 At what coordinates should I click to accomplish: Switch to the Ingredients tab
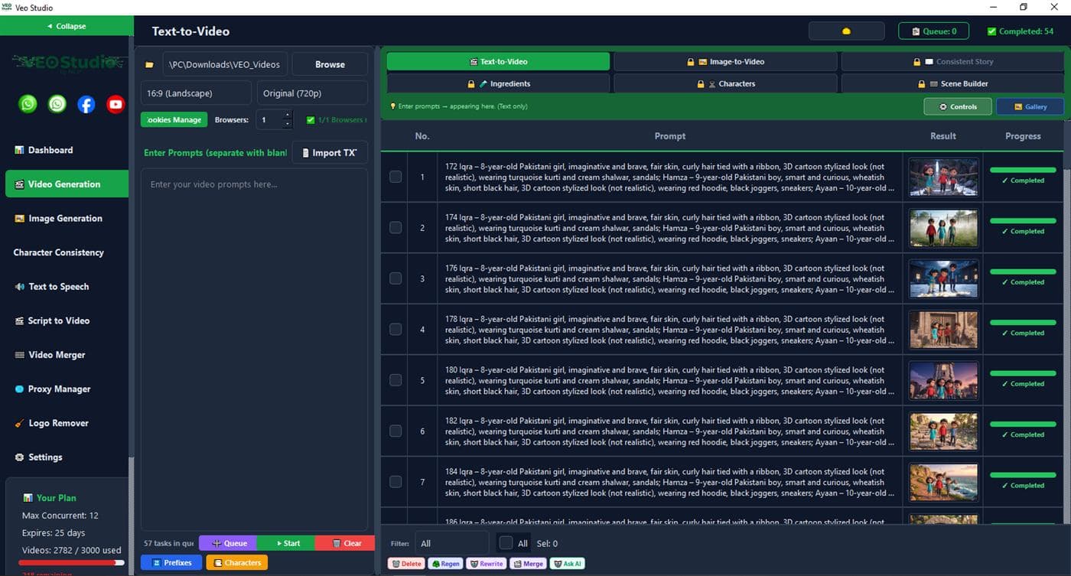pos(499,83)
